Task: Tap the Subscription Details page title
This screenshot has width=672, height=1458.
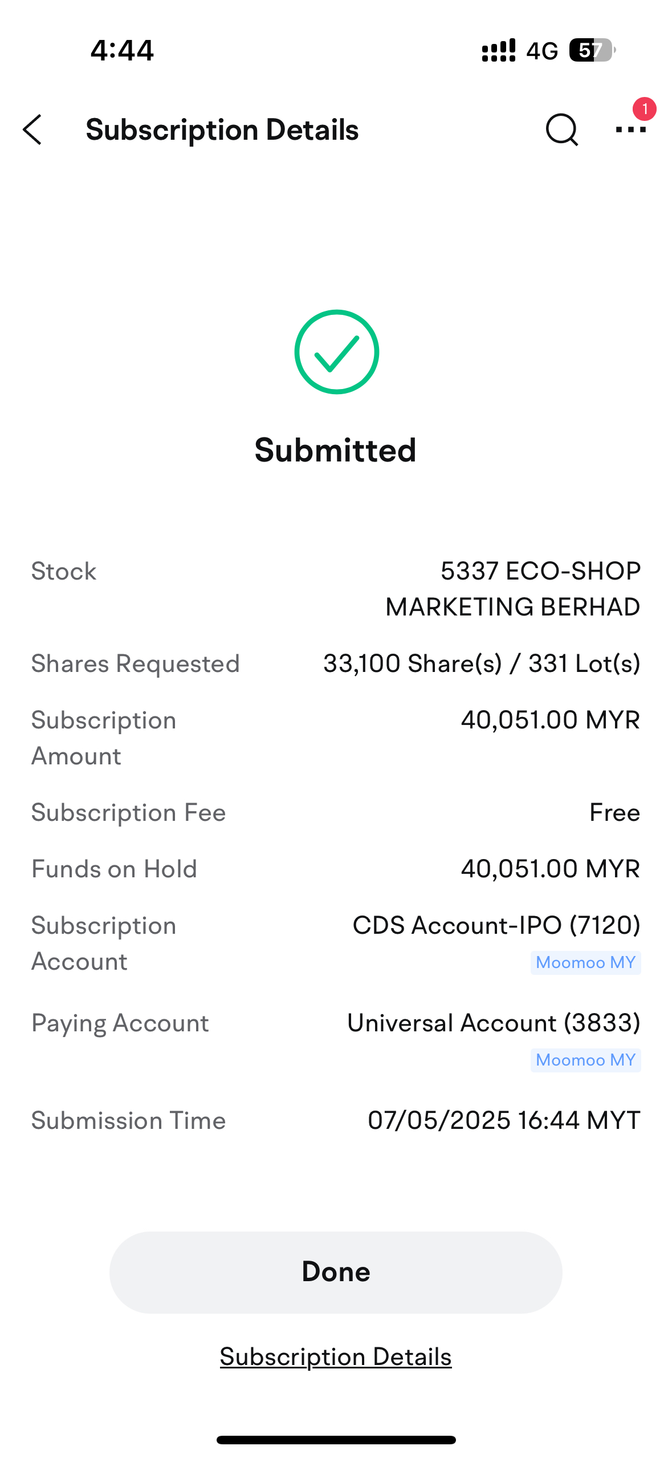Action: 222,129
